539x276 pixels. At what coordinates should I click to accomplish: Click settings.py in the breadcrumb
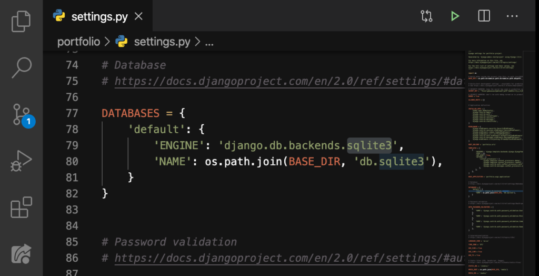[162, 42]
